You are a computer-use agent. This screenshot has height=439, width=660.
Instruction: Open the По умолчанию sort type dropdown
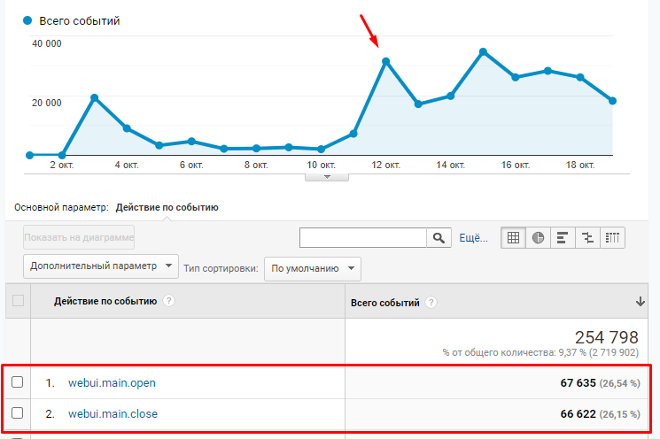point(313,269)
